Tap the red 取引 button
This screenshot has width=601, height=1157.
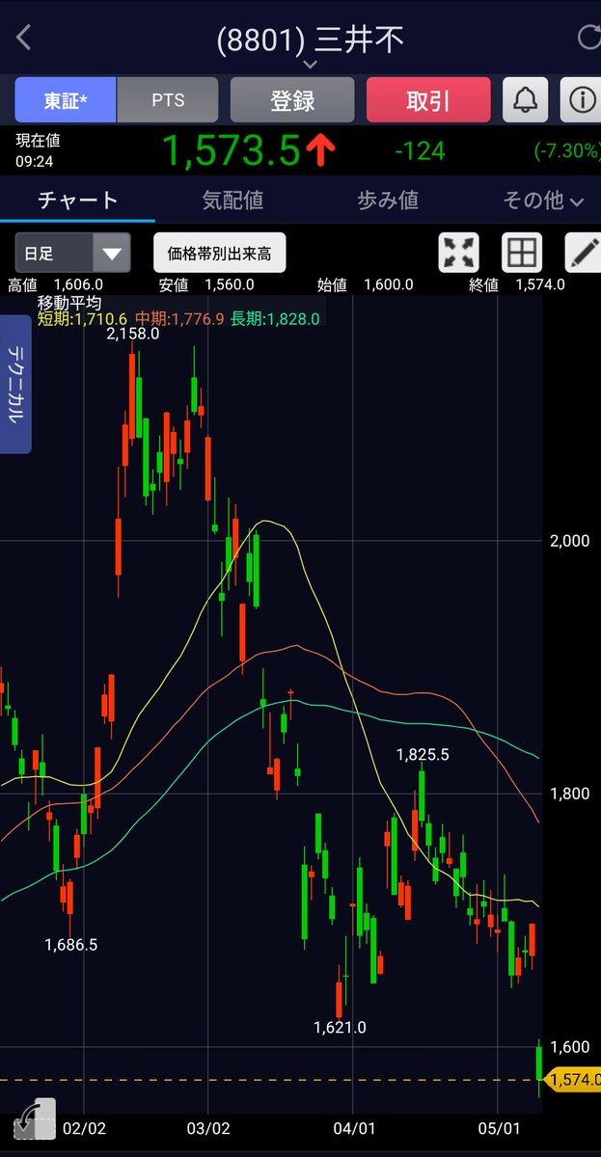pyautogui.click(x=428, y=100)
